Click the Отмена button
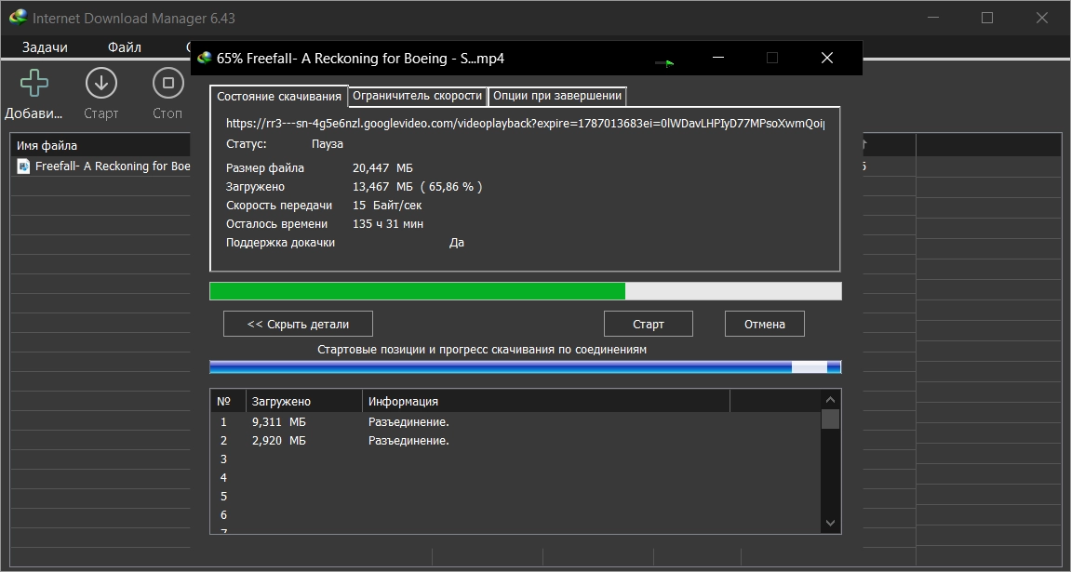This screenshot has height=572, width=1071. pos(764,325)
